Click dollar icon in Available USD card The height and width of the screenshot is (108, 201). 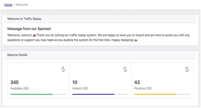point(63,69)
